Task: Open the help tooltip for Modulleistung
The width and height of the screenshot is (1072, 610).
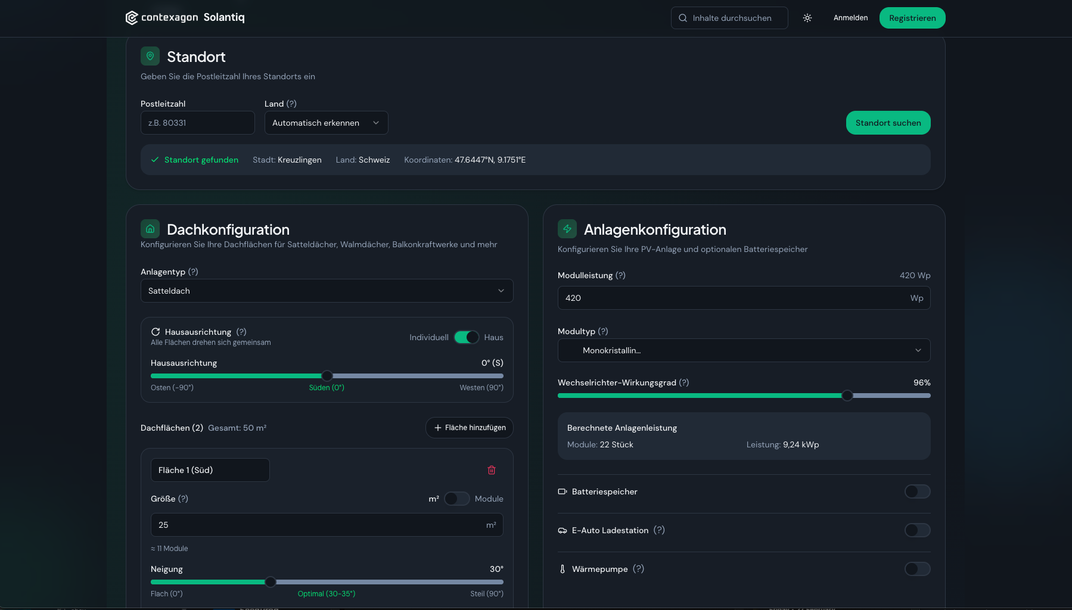Action: pos(621,275)
